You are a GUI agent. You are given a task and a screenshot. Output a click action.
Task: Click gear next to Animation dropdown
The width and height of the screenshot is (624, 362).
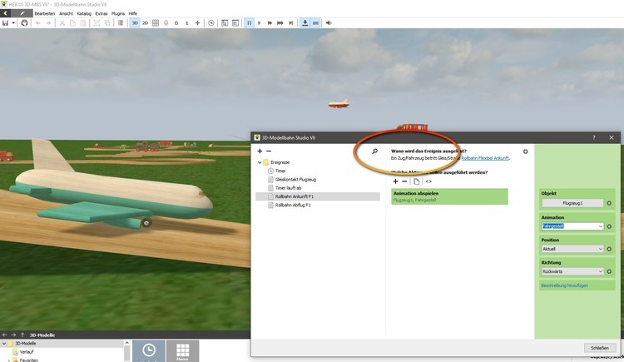(x=609, y=226)
